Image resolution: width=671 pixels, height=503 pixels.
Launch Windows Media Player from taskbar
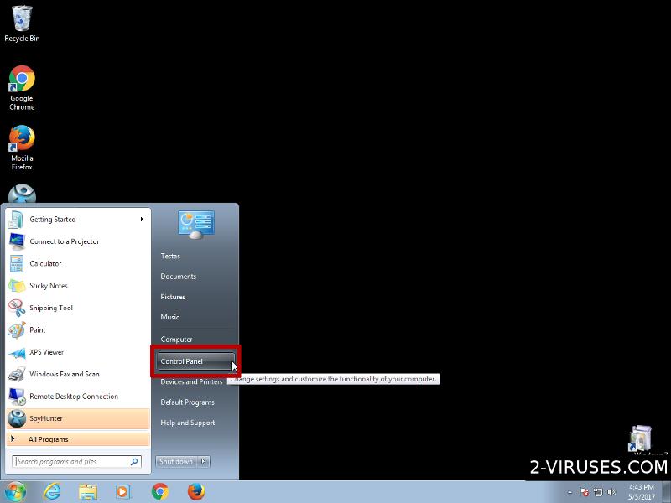point(123,491)
